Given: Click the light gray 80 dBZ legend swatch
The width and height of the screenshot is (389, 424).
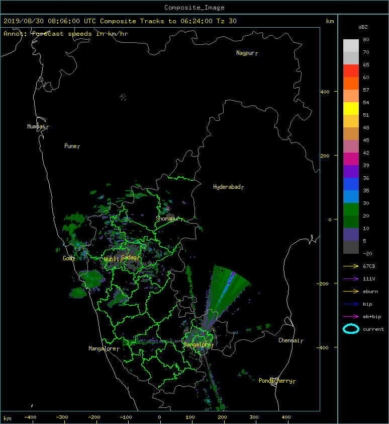Looking at the screenshot, I should (x=351, y=45).
